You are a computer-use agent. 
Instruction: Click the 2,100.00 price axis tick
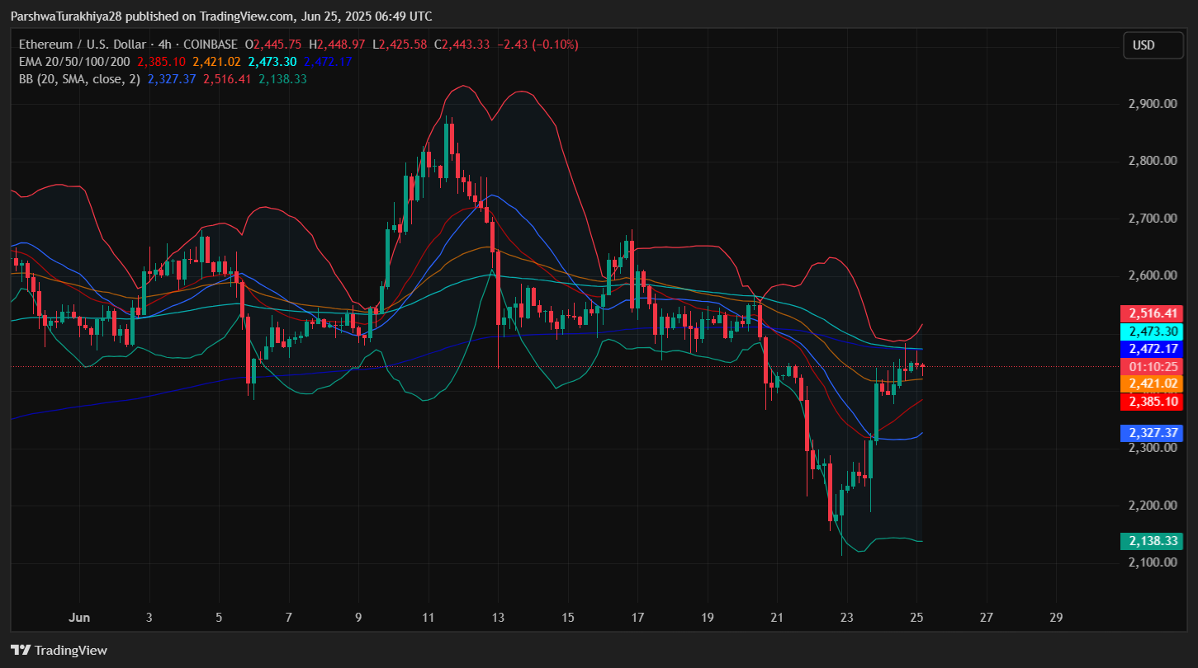1152,562
